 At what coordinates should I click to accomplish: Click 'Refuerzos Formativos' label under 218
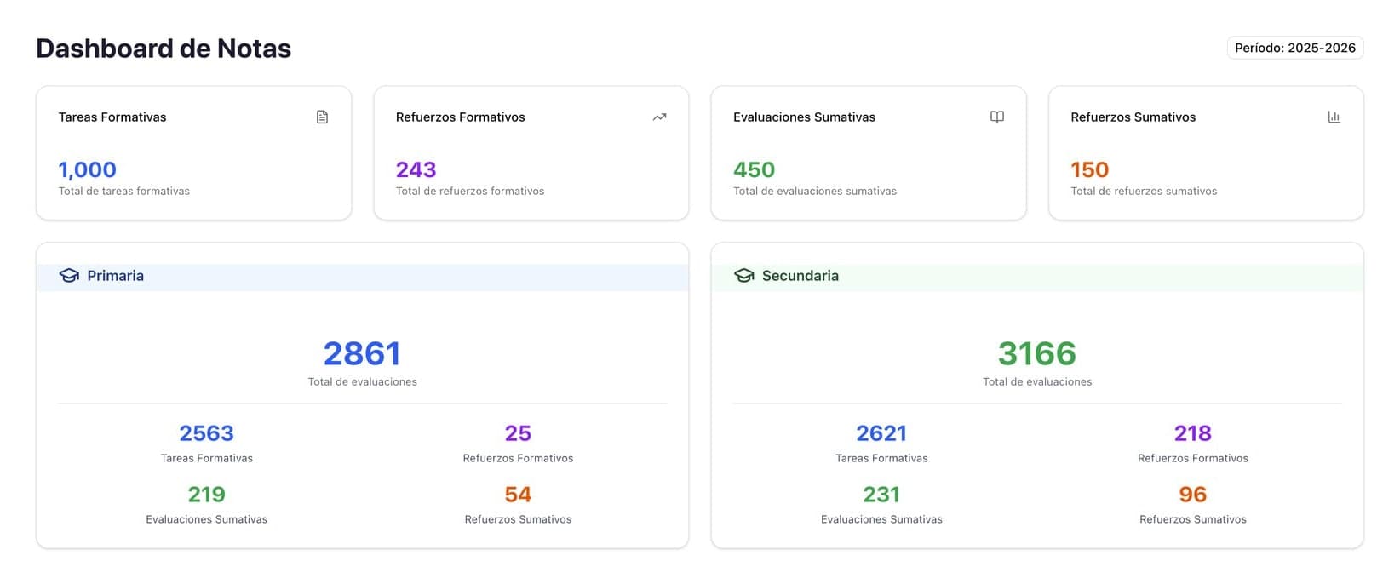pos(1193,459)
